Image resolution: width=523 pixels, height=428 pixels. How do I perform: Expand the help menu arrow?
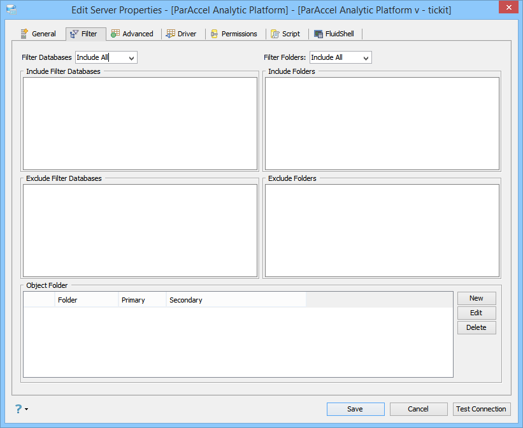tap(26, 409)
